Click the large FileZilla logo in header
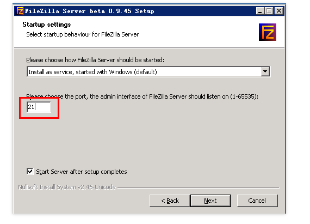The height and width of the screenshot is (224, 310). click(267, 32)
